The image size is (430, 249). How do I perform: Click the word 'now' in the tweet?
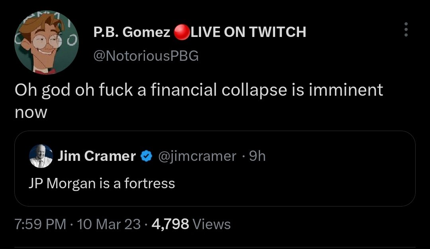(31, 112)
